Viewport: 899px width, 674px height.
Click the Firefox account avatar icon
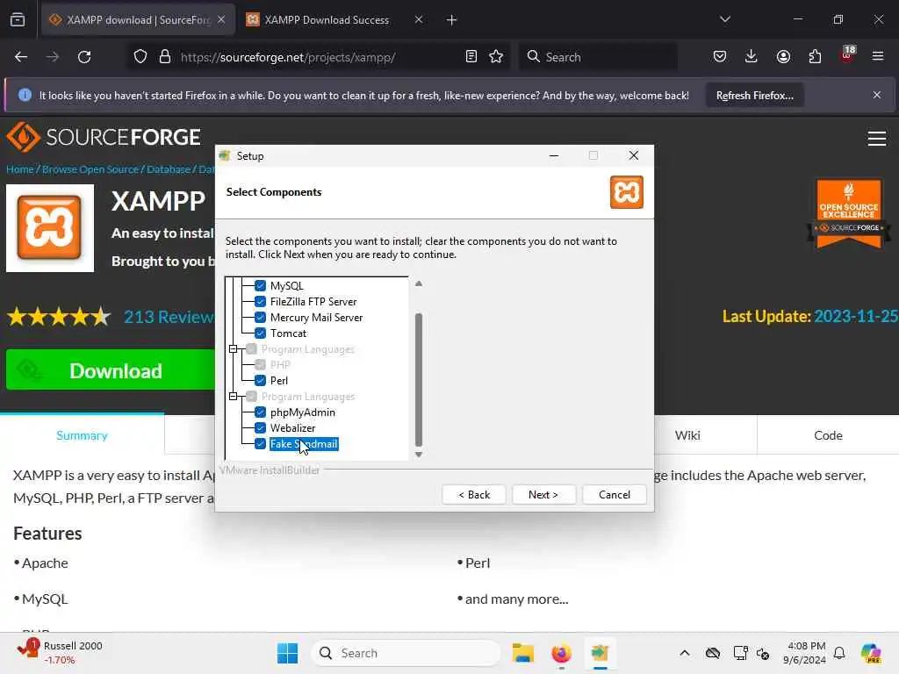point(783,57)
